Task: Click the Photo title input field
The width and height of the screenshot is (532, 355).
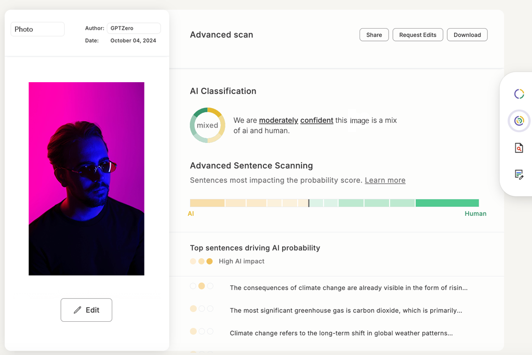Action: pos(37,29)
